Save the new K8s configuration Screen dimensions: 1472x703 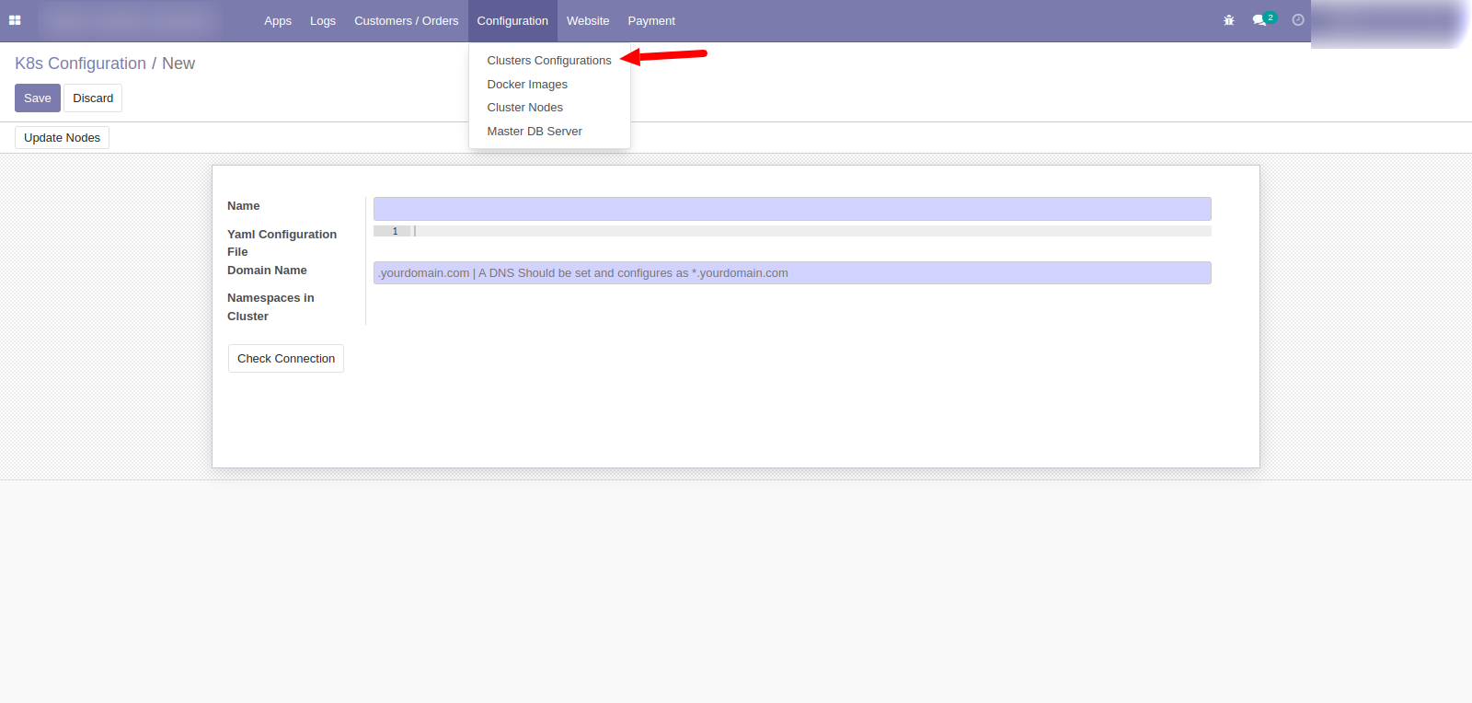pyautogui.click(x=38, y=98)
